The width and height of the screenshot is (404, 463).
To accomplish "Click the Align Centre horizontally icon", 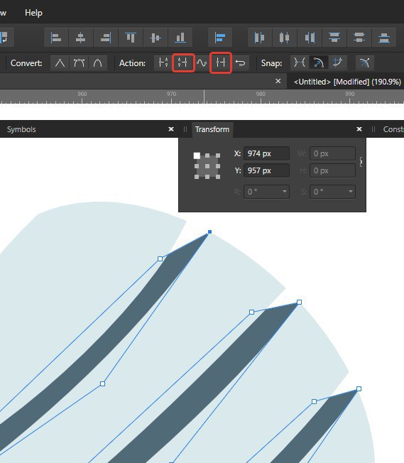I will tap(81, 38).
